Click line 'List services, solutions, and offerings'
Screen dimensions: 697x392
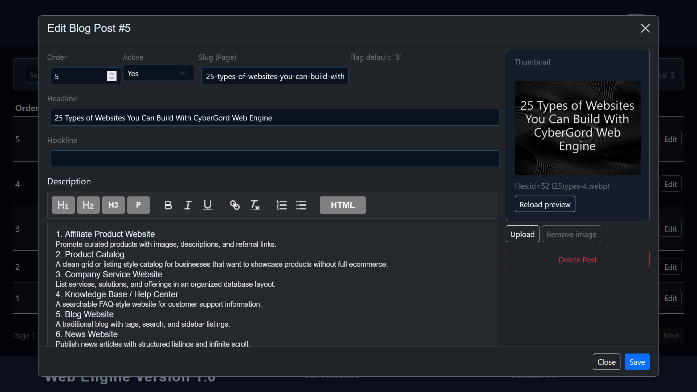pos(166,284)
